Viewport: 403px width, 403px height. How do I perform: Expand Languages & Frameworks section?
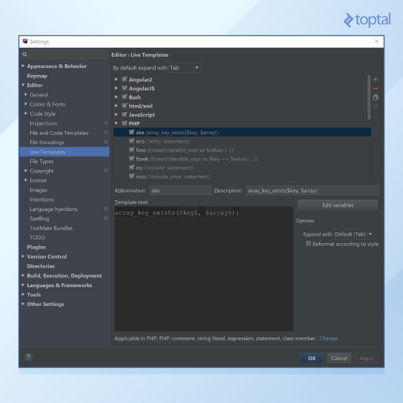click(x=23, y=285)
